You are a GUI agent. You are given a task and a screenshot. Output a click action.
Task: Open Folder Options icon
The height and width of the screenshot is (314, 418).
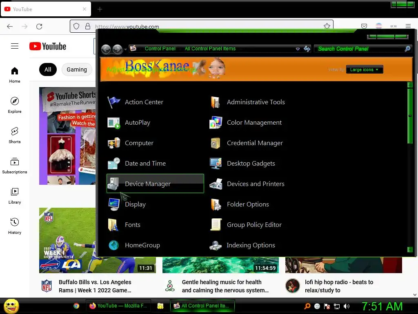click(216, 204)
